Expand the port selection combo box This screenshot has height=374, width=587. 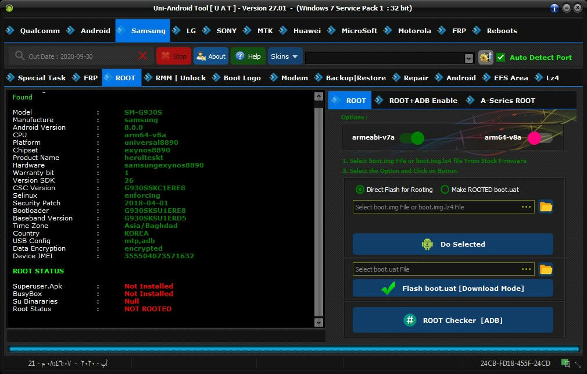468,58
